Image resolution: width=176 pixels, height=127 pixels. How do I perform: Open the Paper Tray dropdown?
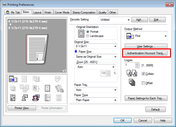coord(96,90)
